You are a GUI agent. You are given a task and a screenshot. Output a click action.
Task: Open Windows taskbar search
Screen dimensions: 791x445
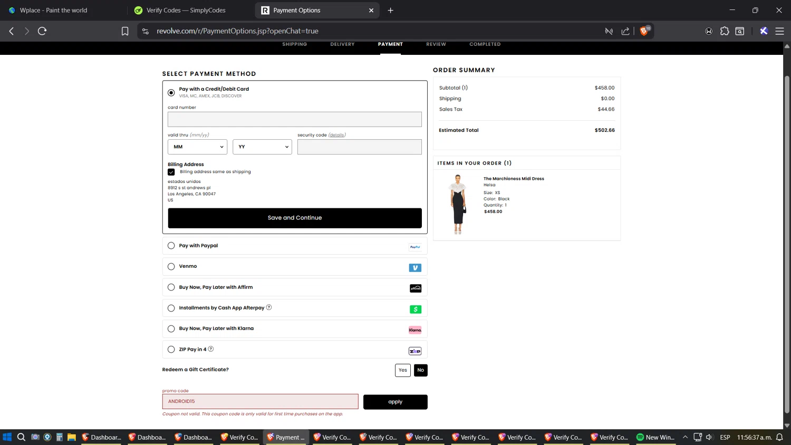[21, 437]
